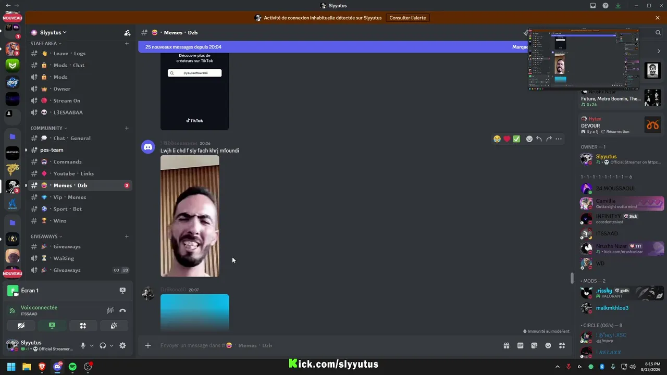Invite people using the server header icon

(x=127, y=32)
